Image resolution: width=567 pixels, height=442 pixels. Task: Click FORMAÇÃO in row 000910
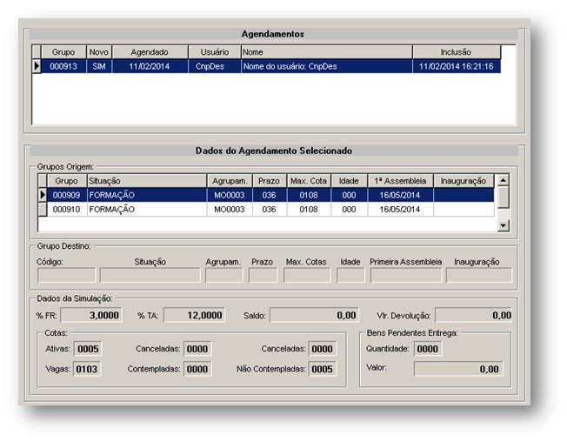[x=147, y=210]
